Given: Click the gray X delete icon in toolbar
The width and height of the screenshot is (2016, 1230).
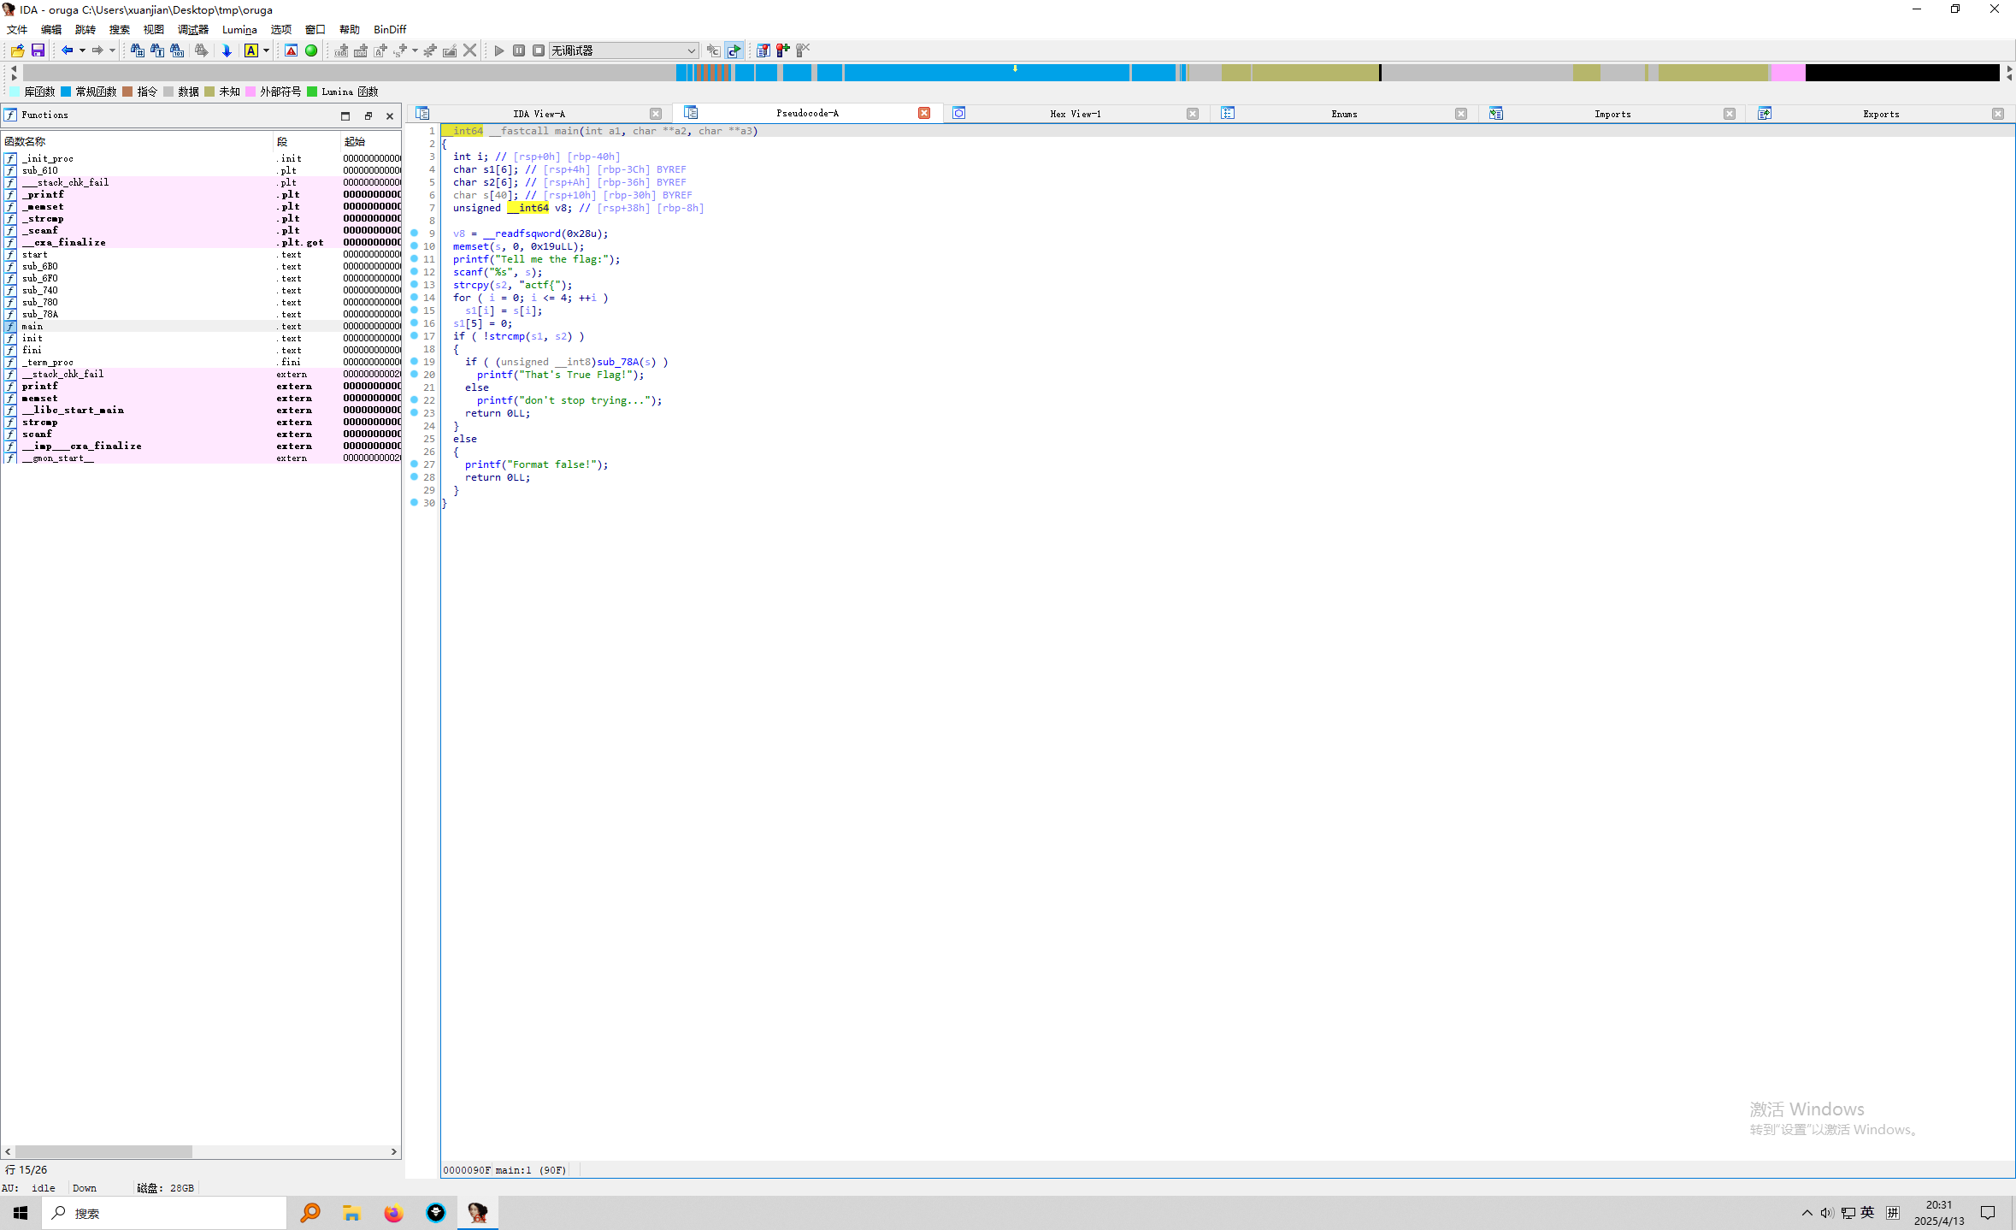Looking at the screenshot, I should click(x=469, y=50).
